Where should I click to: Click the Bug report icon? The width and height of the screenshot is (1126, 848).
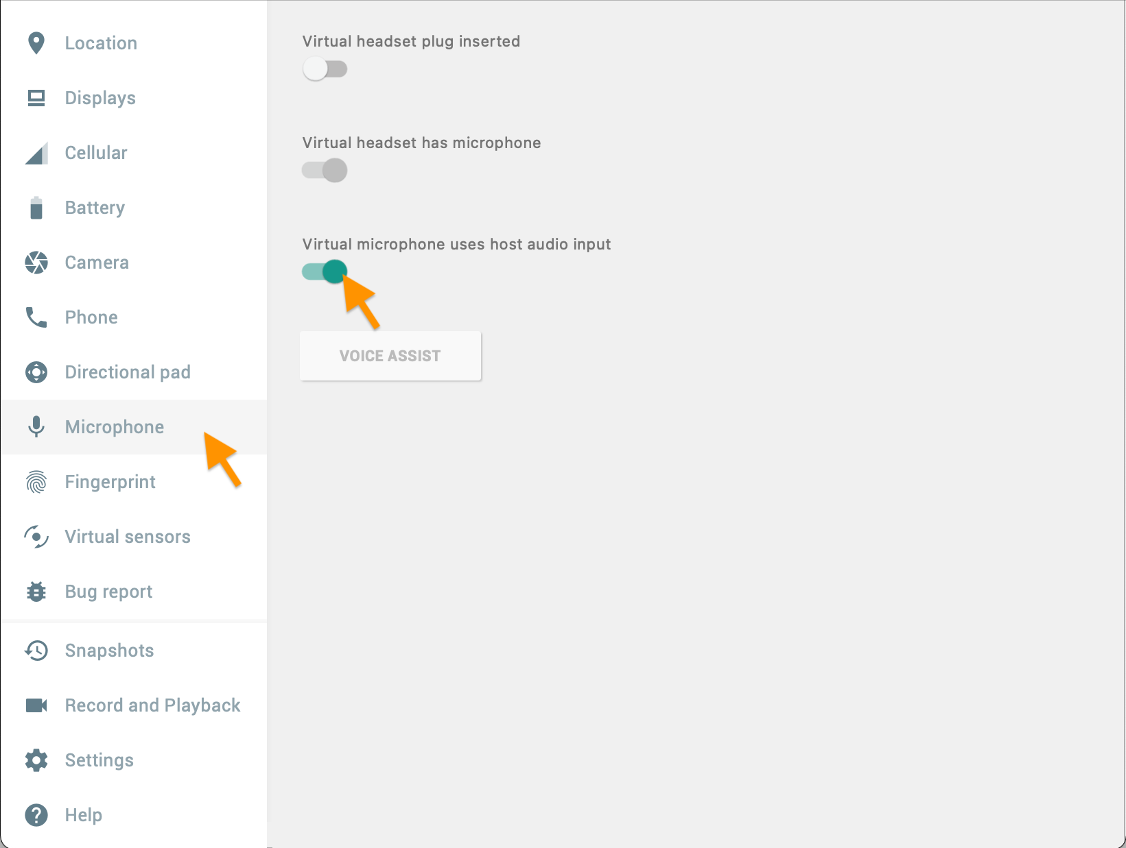pos(36,592)
